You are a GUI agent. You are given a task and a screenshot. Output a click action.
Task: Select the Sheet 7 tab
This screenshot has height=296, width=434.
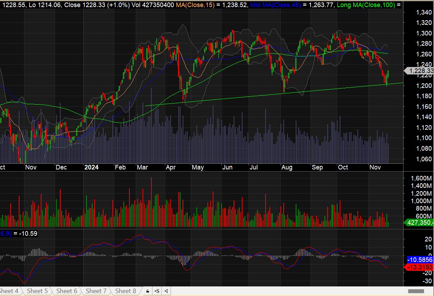point(96,291)
